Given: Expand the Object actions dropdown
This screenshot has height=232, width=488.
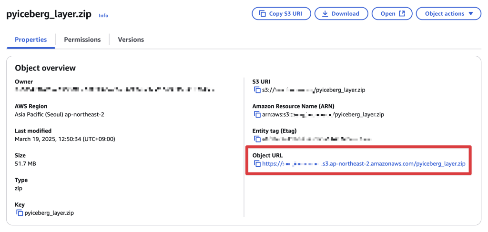Looking at the screenshot, I should (x=448, y=14).
